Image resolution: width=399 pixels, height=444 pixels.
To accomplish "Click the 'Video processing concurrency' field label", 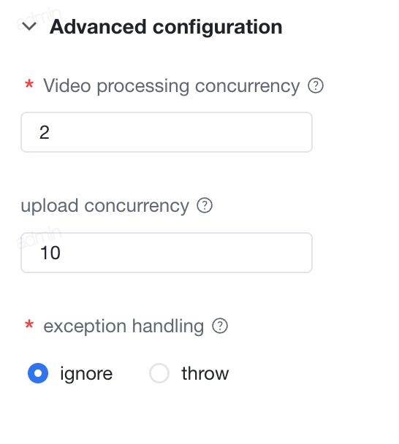I will (172, 85).
